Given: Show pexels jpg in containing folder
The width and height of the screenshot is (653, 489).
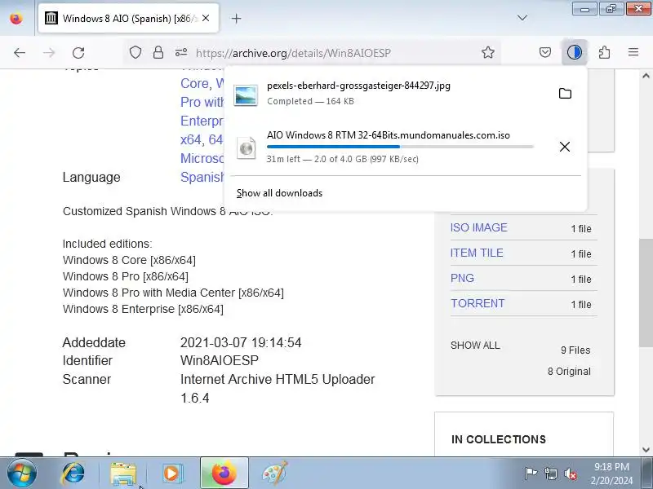Looking at the screenshot, I should coord(565,93).
